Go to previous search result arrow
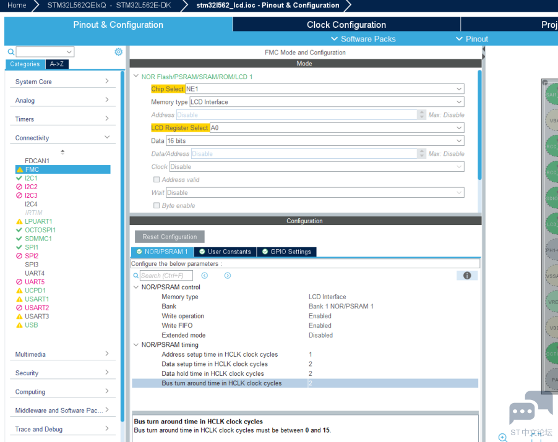Image resolution: width=558 pixels, height=442 pixels. [x=205, y=276]
